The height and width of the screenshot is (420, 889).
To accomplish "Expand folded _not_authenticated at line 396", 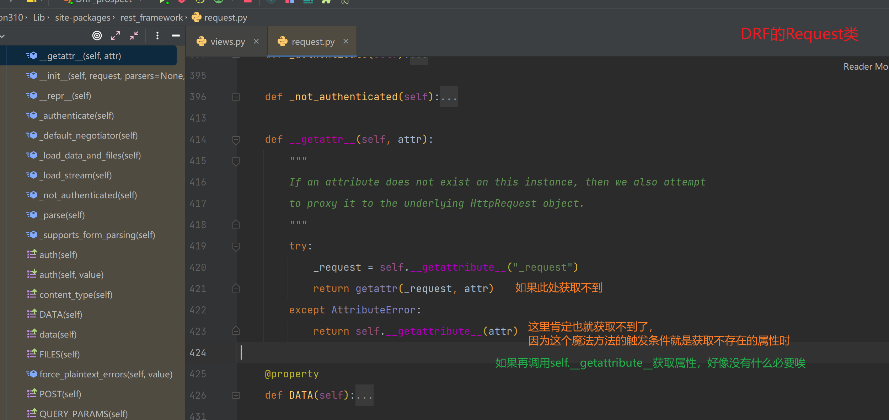I will click(x=236, y=97).
